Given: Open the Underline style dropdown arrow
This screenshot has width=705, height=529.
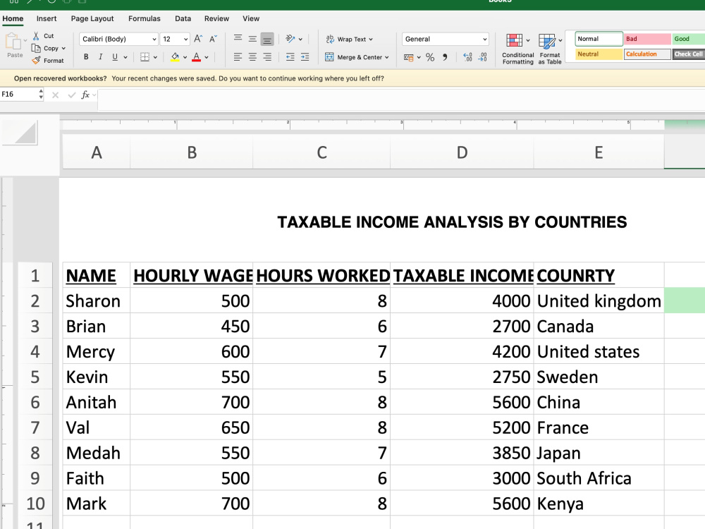Looking at the screenshot, I should [125, 57].
